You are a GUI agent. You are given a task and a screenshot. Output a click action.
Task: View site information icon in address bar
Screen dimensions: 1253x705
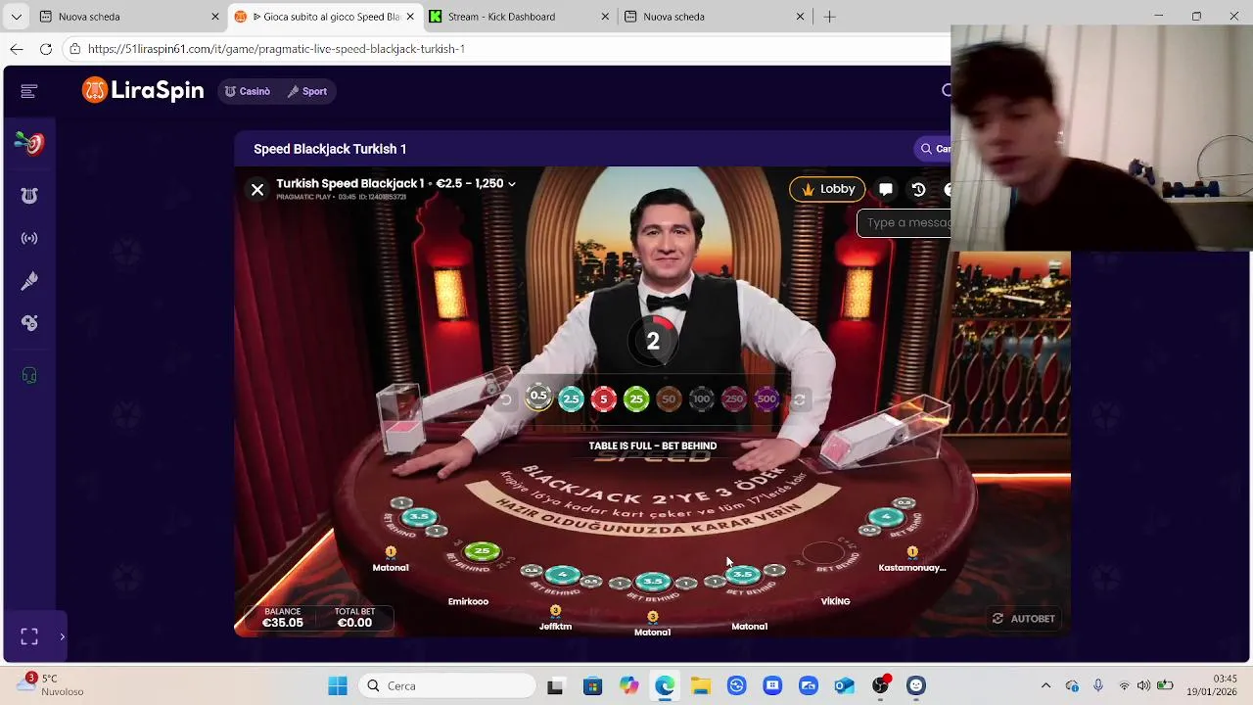coord(74,49)
